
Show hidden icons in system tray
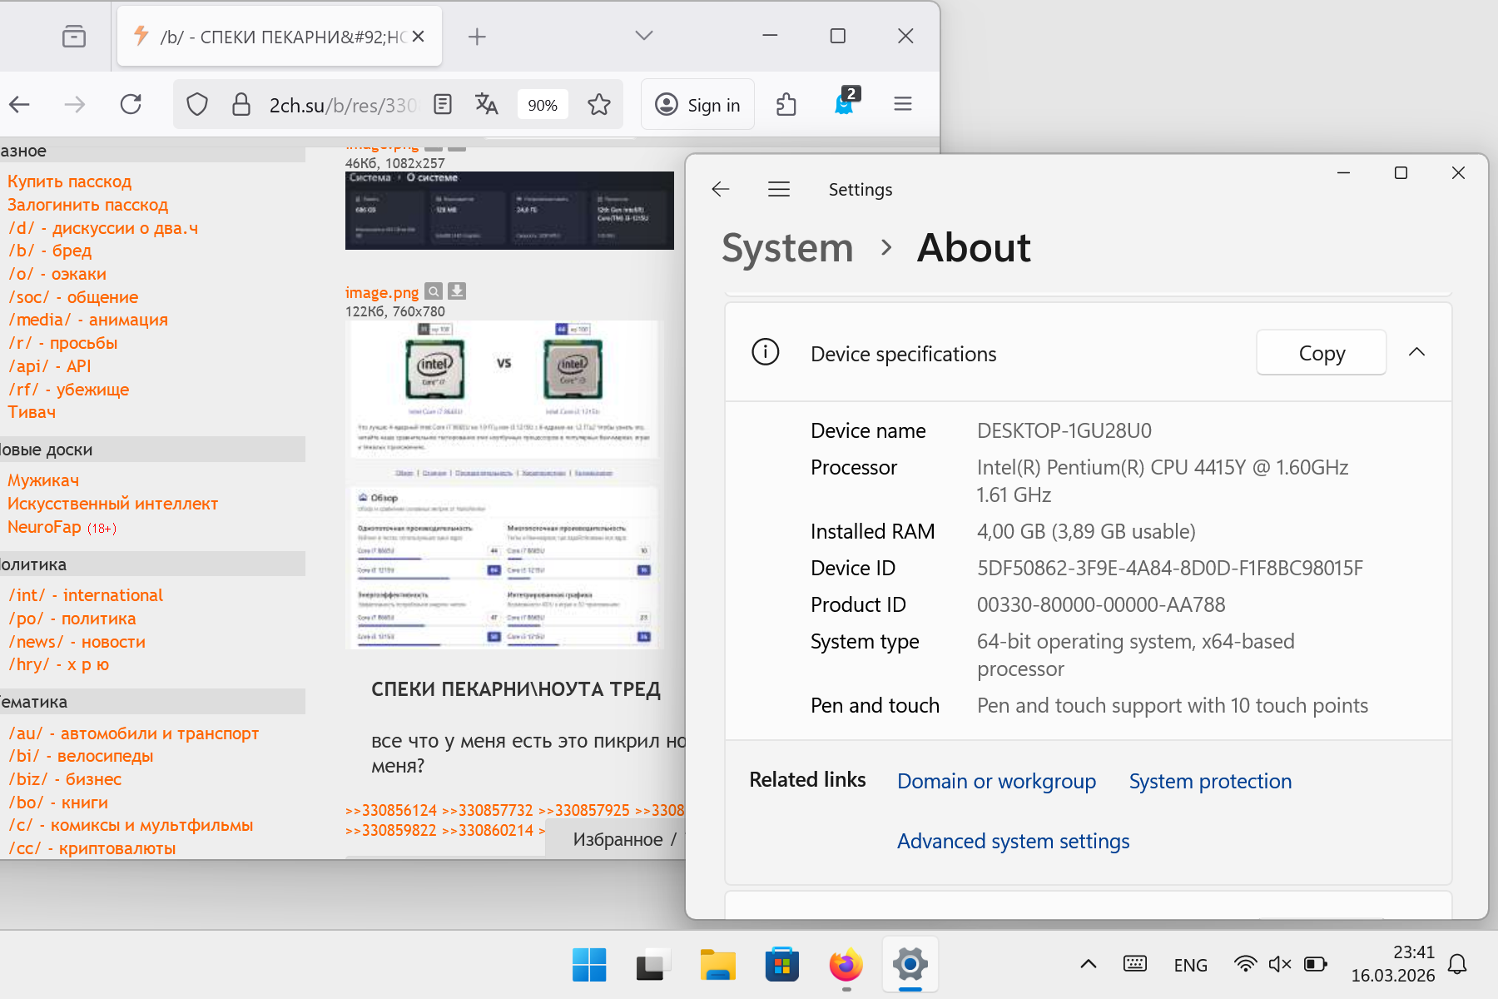[x=1088, y=964]
